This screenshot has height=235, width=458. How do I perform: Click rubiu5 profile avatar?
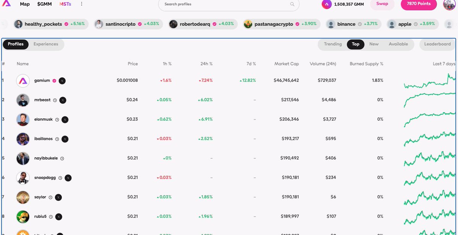click(23, 217)
